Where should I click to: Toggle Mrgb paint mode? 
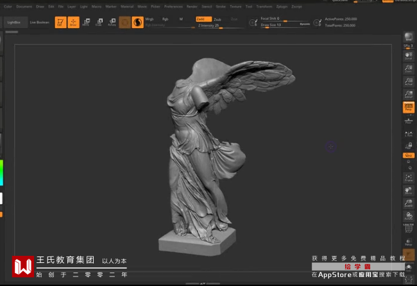coord(149,19)
